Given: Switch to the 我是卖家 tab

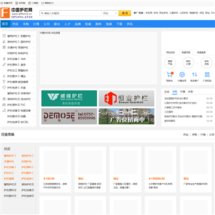Looking at the screenshot, I should pos(201,53).
